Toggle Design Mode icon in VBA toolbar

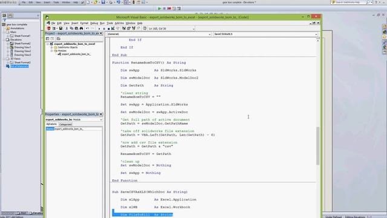click(x=113, y=28)
